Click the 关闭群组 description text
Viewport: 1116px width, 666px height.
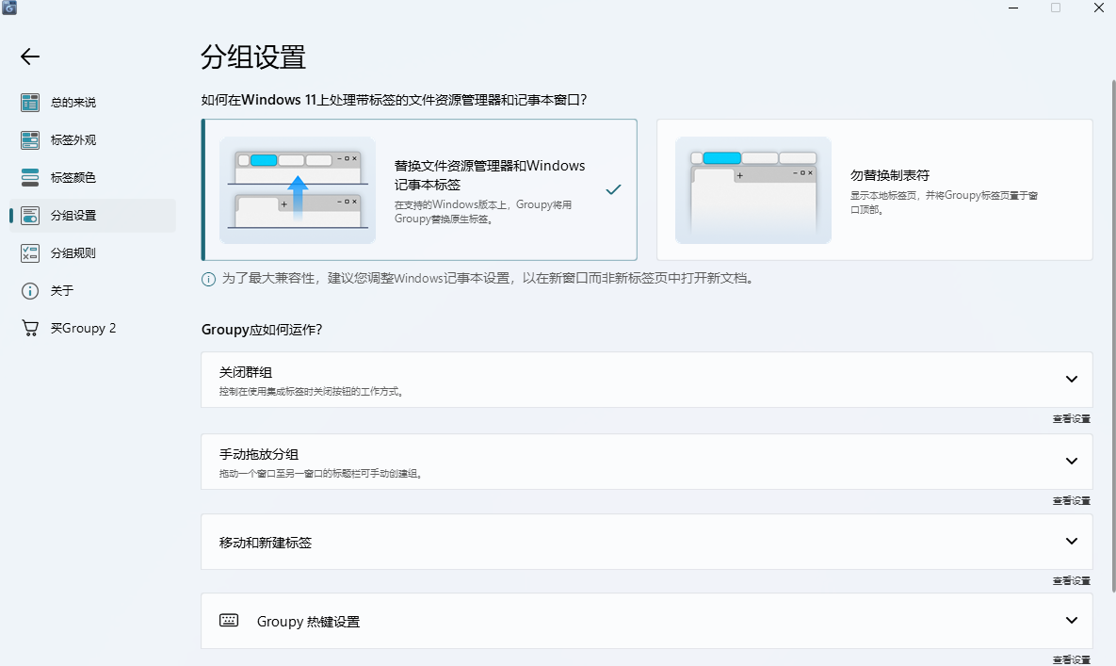point(311,391)
